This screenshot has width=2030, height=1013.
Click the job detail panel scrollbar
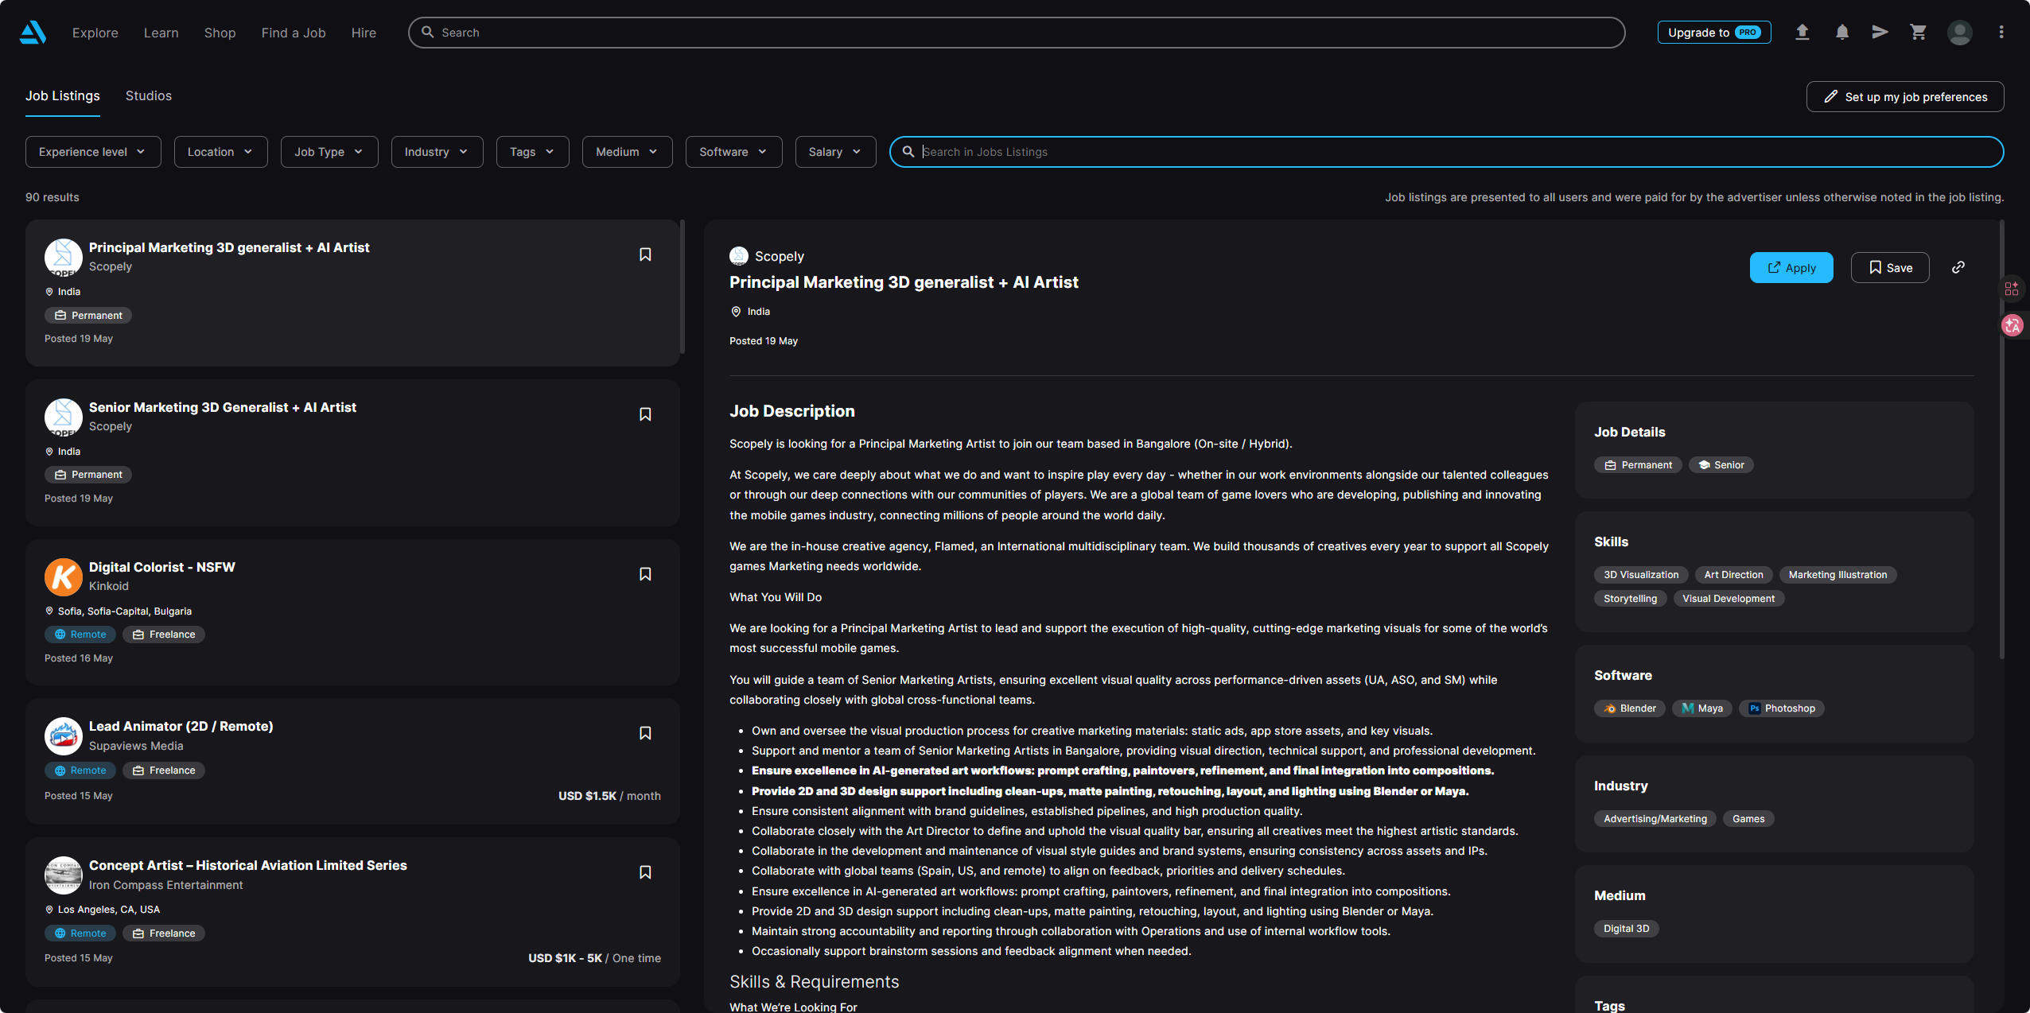(x=2001, y=440)
